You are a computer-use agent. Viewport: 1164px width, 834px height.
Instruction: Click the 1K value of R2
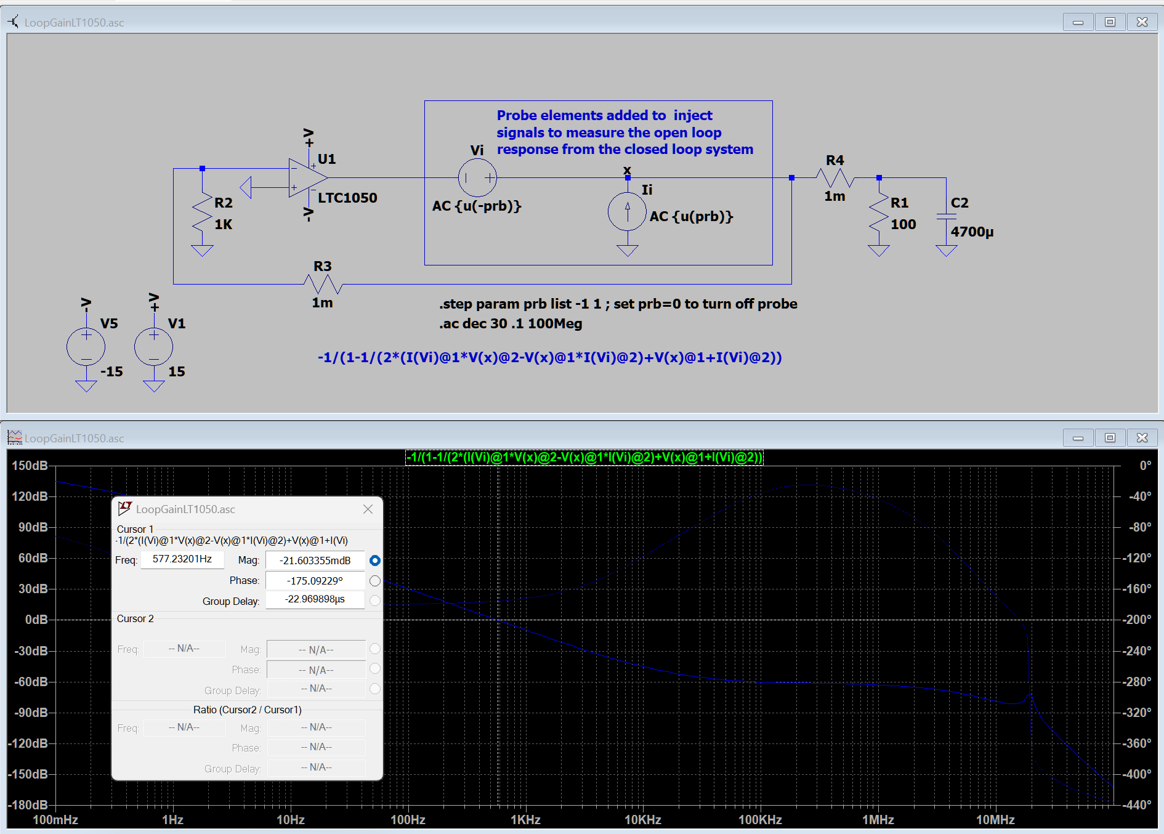click(224, 224)
